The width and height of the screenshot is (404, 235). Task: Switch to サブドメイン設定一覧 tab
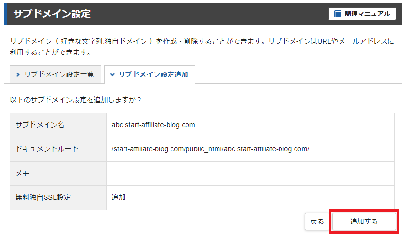tap(55, 74)
